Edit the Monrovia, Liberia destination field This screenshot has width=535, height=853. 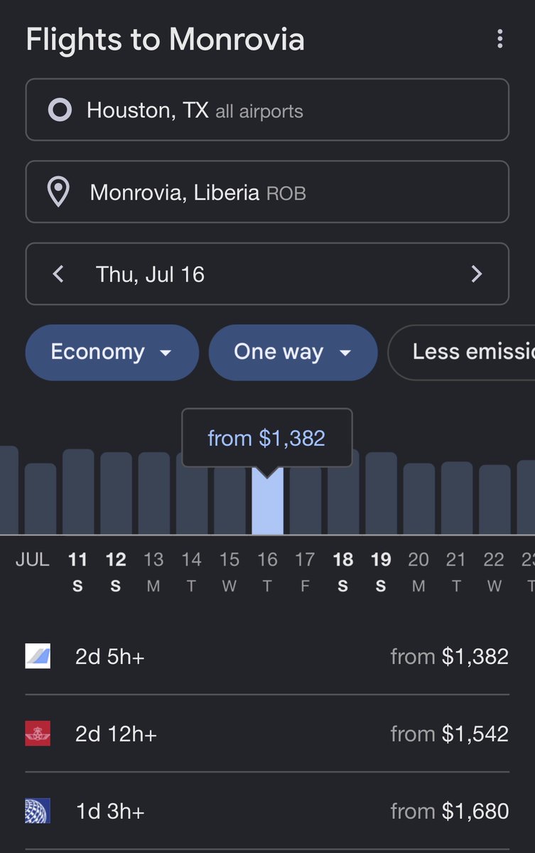(x=267, y=192)
